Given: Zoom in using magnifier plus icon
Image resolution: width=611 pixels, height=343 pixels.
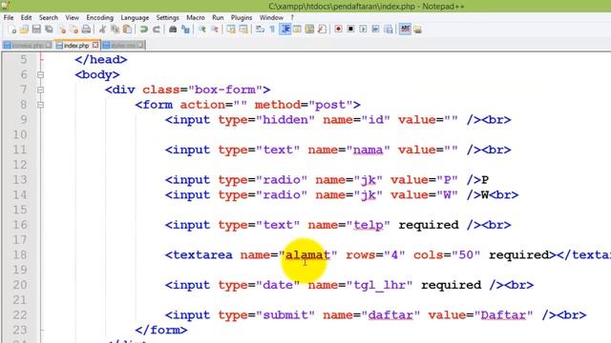Looking at the screenshot, I should [201, 30].
